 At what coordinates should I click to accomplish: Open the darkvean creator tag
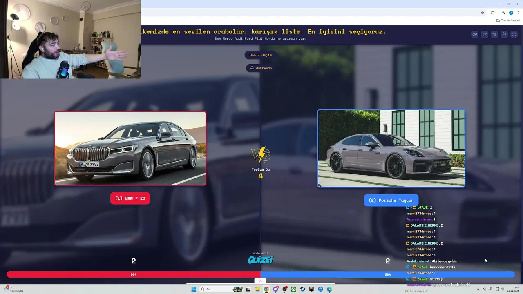pos(261,68)
